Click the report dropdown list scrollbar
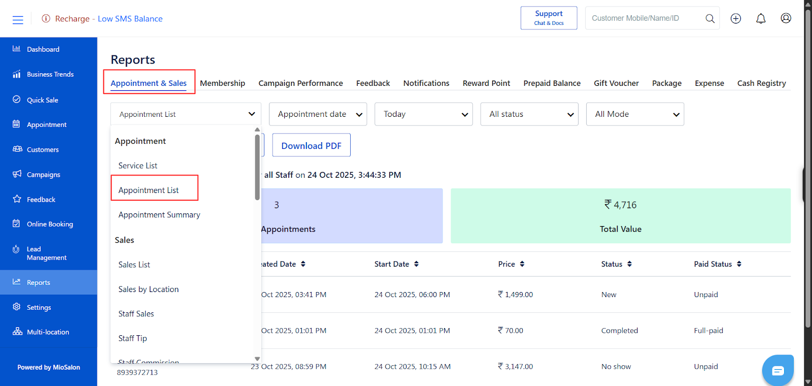Viewport: 812px width, 386px height. [x=257, y=167]
